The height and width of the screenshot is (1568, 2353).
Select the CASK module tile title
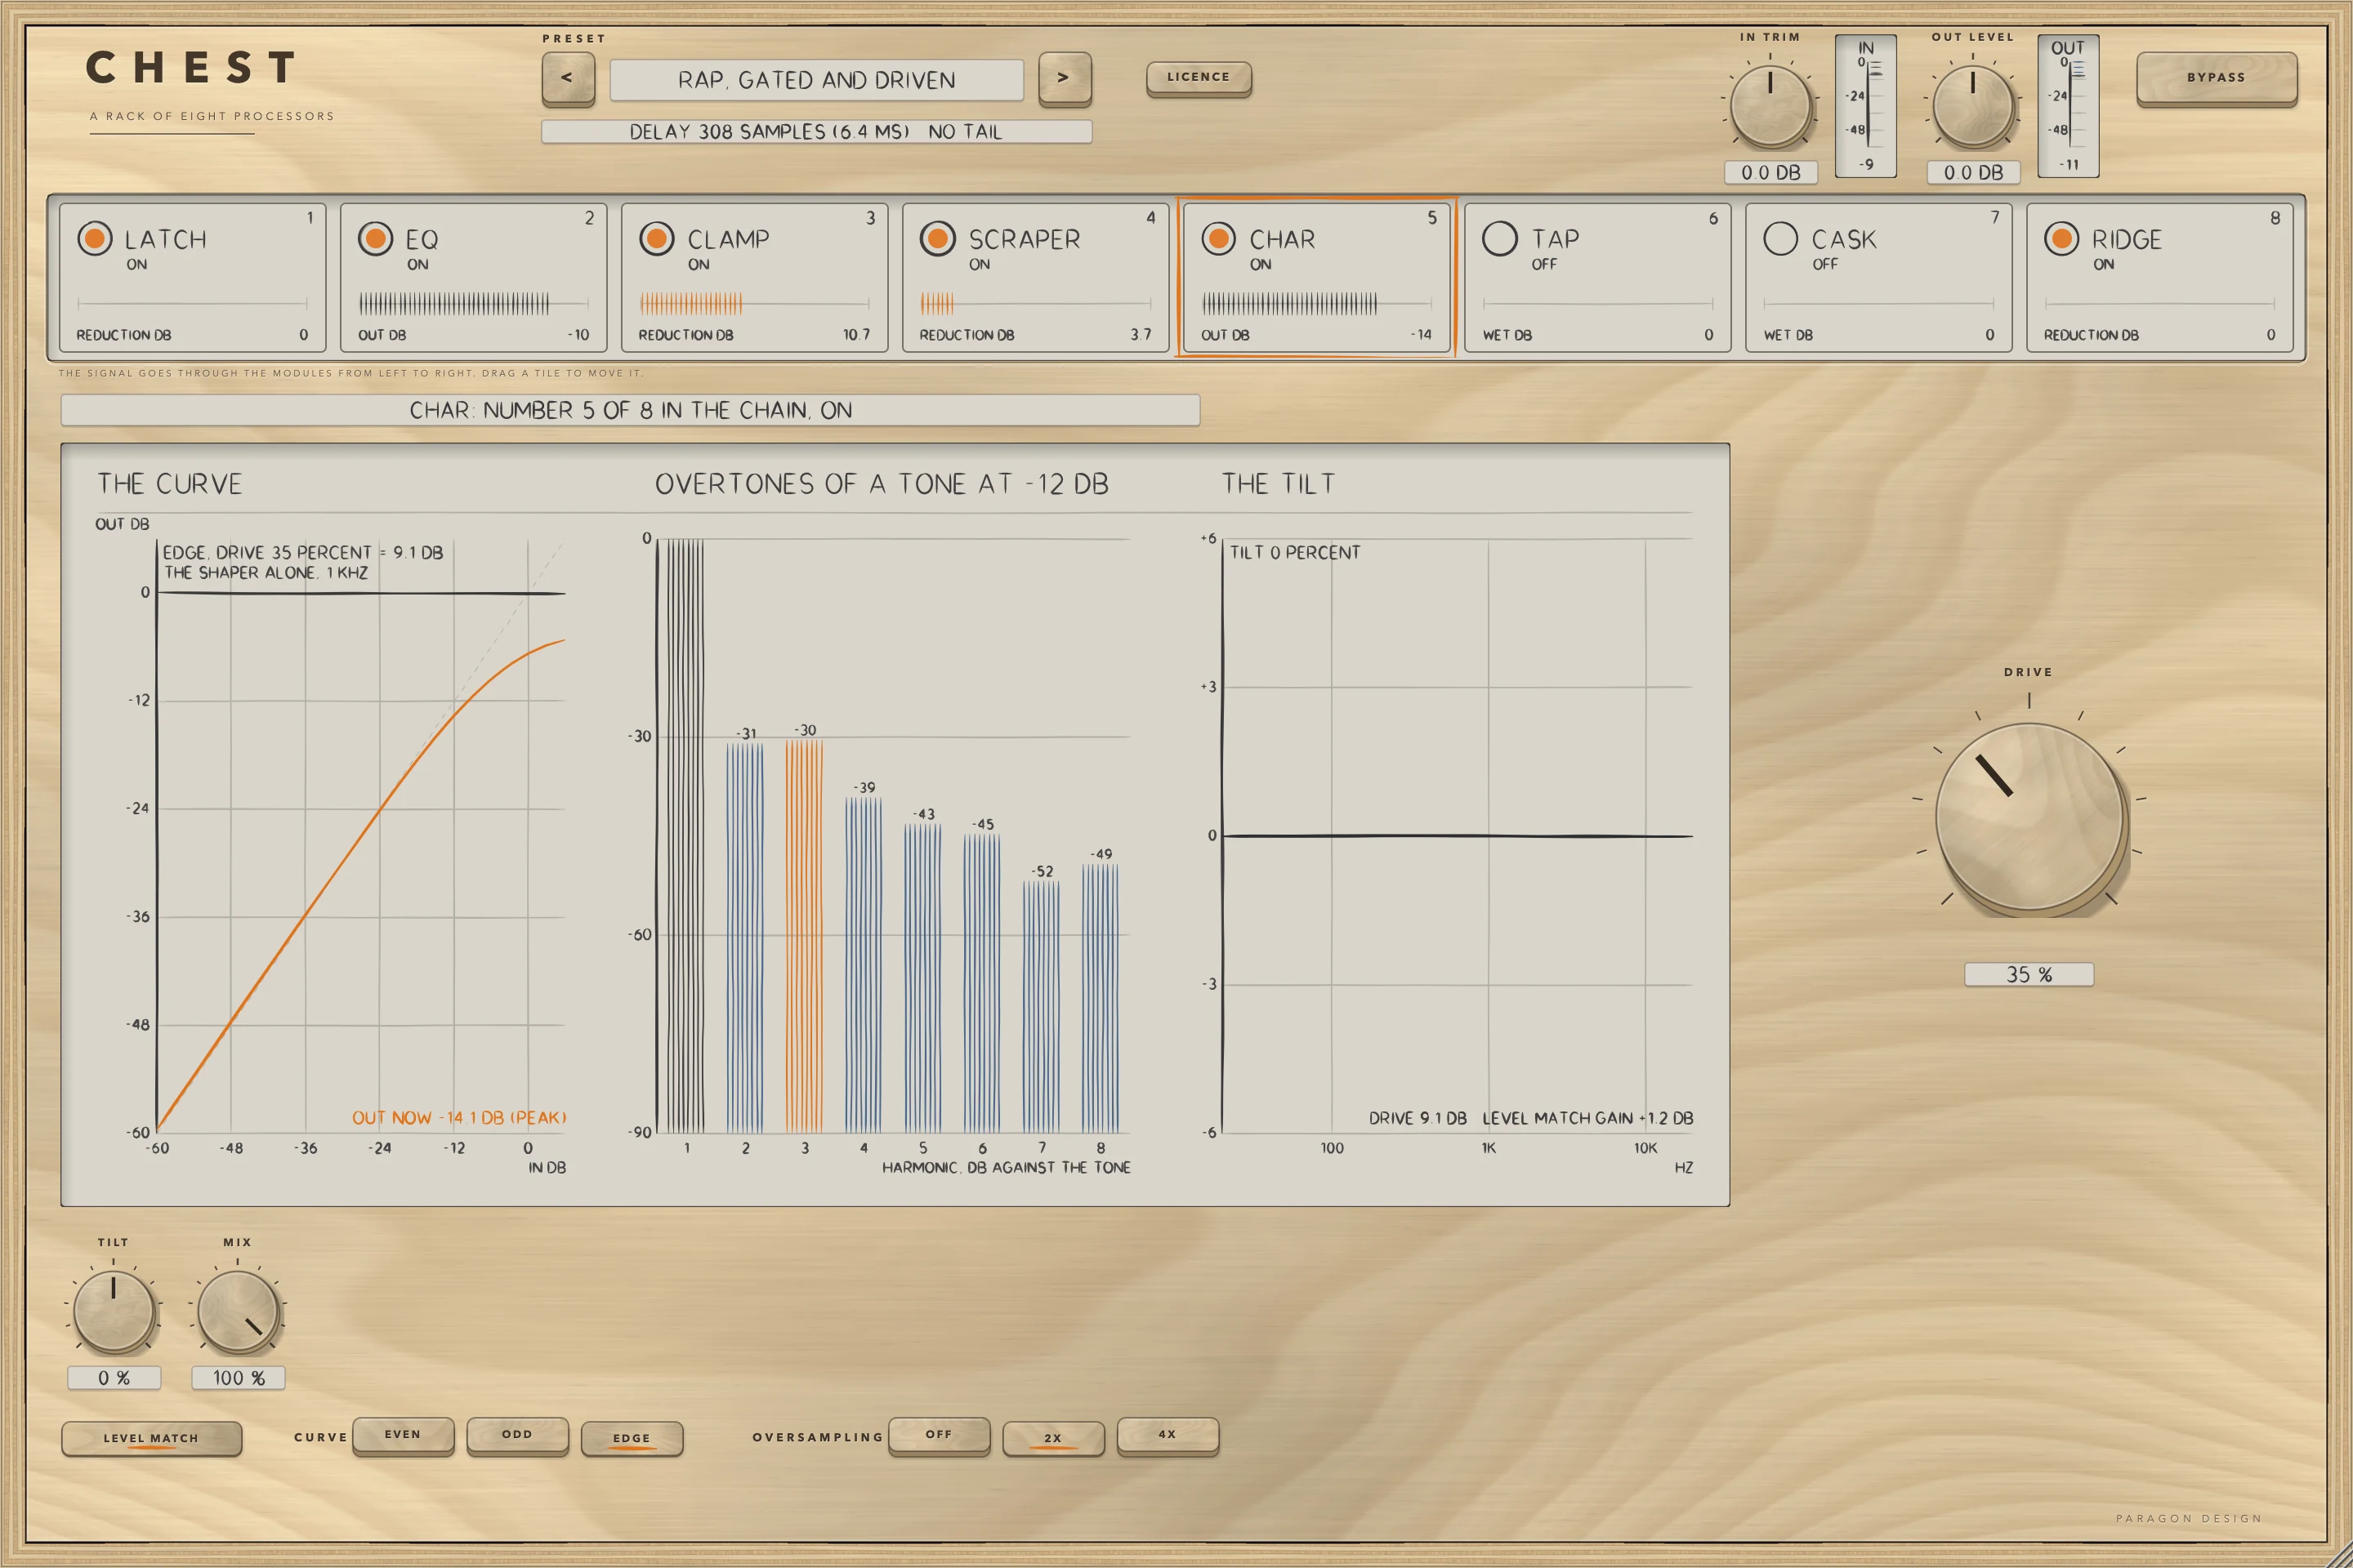pyautogui.click(x=1843, y=240)
